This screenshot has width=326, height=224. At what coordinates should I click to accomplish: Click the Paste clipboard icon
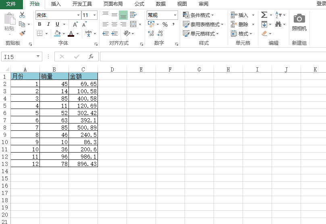(10, 19)
